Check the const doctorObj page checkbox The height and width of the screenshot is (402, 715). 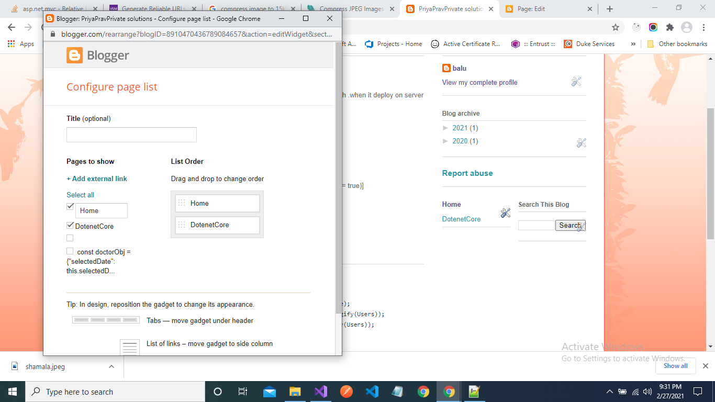[70, 251]
